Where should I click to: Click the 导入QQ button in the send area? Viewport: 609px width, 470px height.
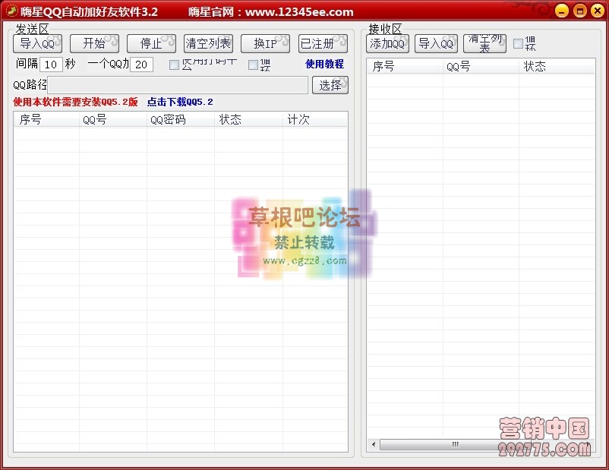click(x=37, y=43)
